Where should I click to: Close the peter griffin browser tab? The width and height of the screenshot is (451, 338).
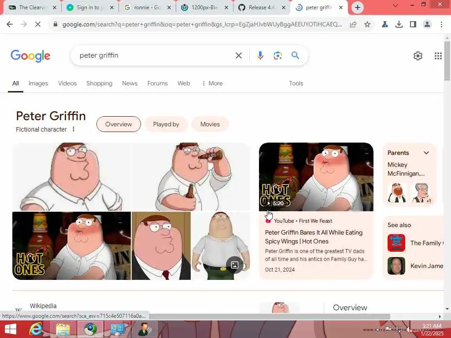(x=341, y=7)
